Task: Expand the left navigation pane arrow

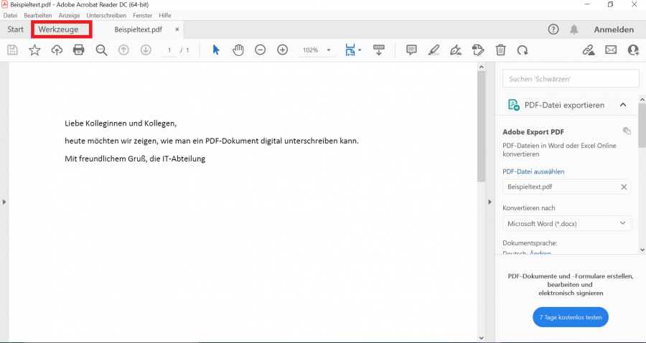Action: [x=4, y=202]
